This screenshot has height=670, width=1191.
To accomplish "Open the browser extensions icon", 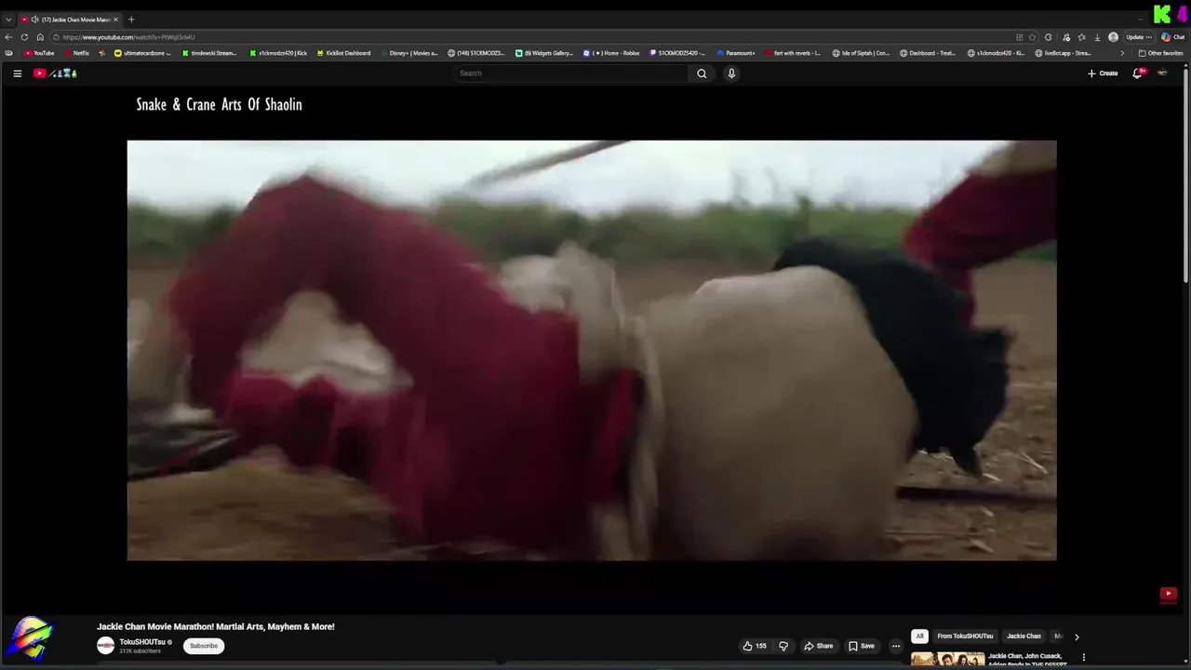I will tap(1049, 37).
